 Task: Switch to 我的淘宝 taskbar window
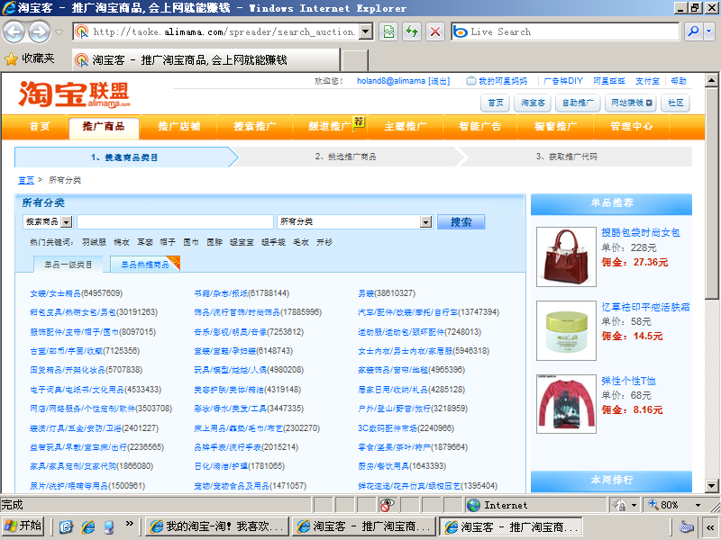(x=217, y=526)
